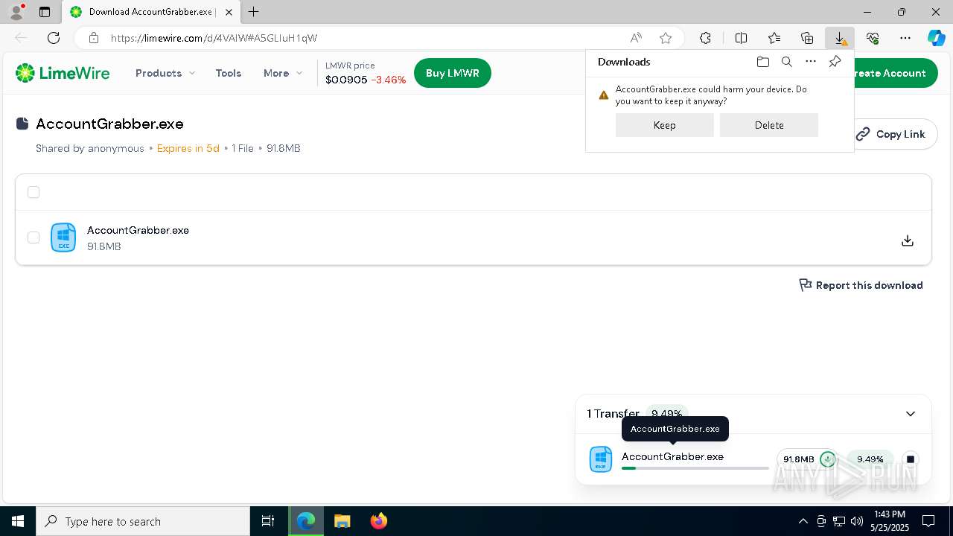Open Edge Settings and more menu

point(905,38)
